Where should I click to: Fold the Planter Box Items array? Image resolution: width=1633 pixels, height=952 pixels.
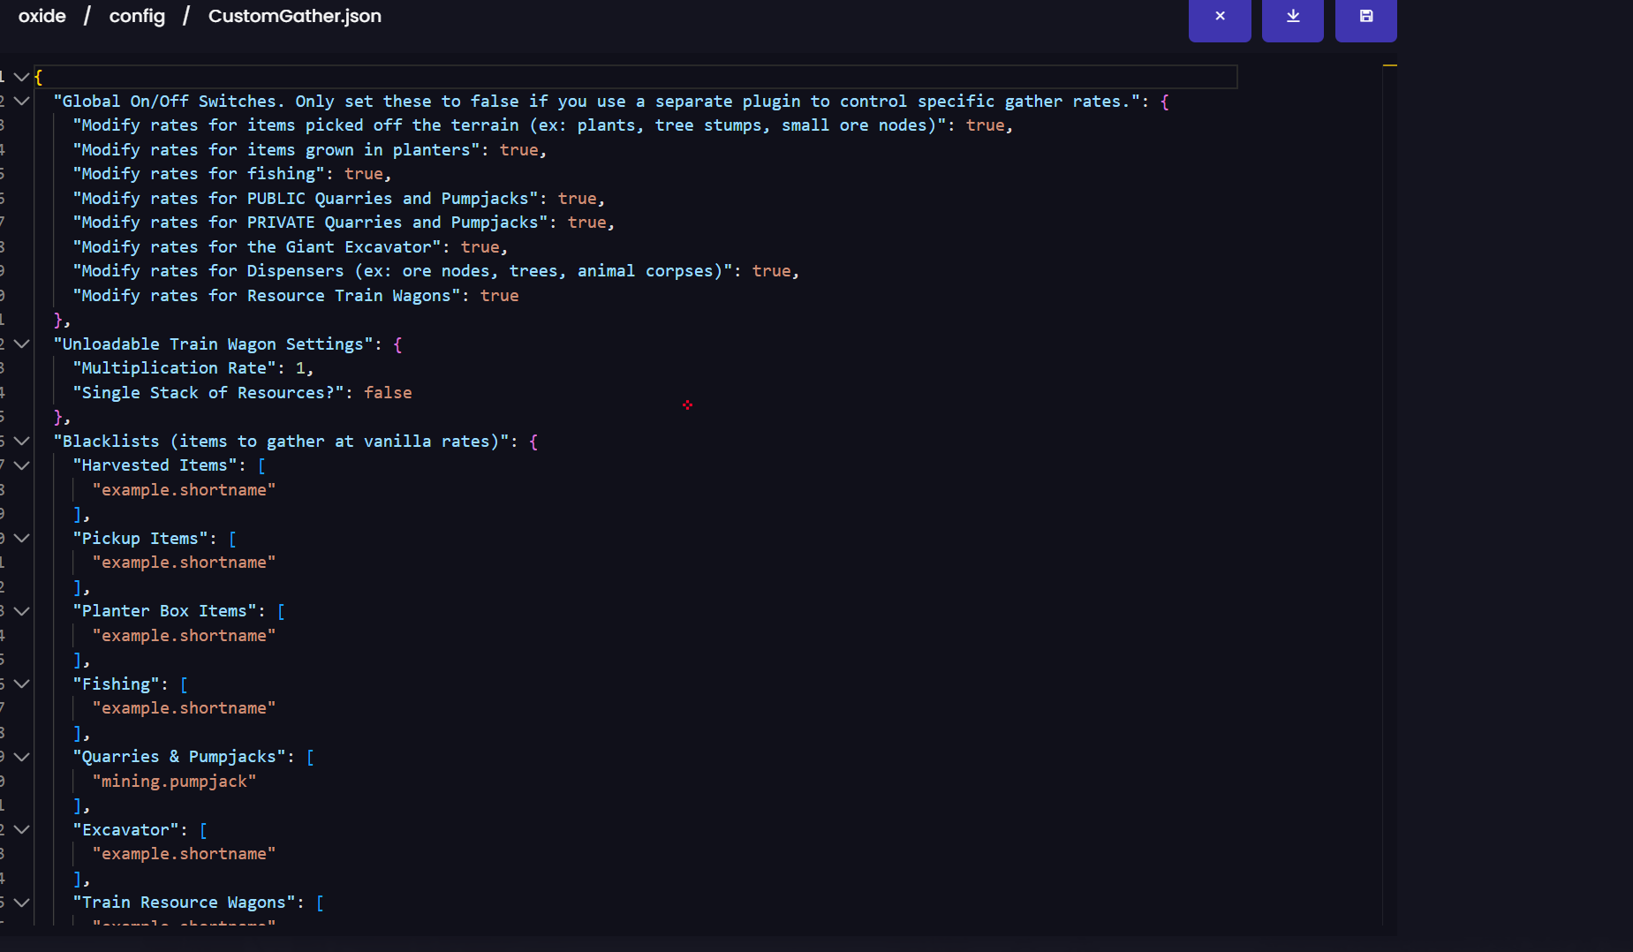coord(21,611)
